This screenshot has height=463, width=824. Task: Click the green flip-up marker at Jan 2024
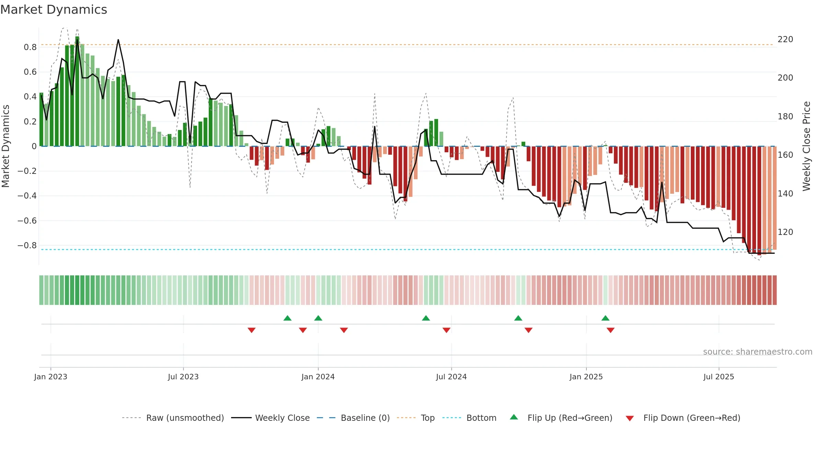coord(318,318)
